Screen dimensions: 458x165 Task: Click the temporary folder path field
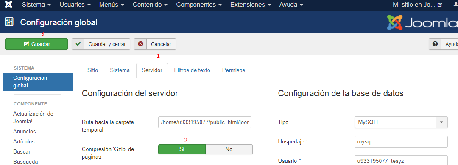point(205,122)
